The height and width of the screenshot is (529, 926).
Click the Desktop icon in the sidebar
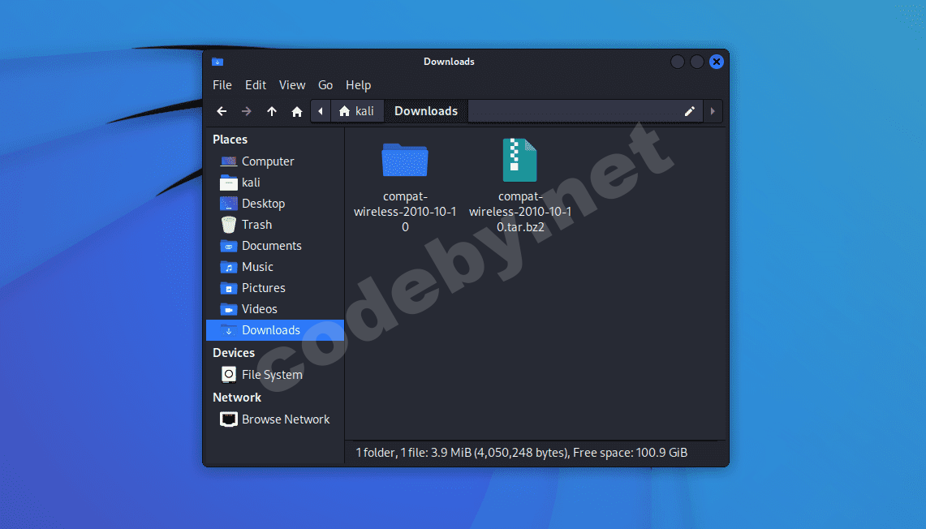click(x=229, y=204)
